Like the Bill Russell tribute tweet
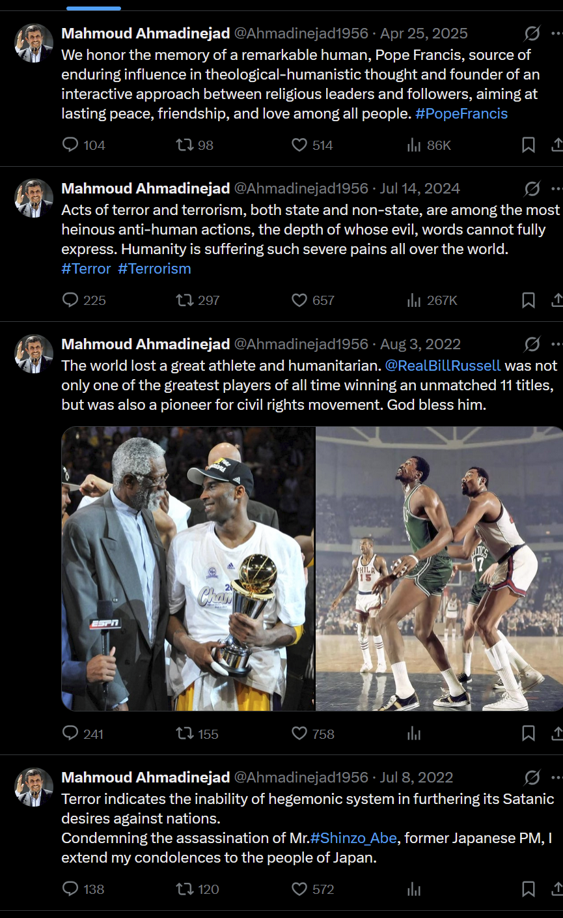563x918 pixels. (299, 734)
